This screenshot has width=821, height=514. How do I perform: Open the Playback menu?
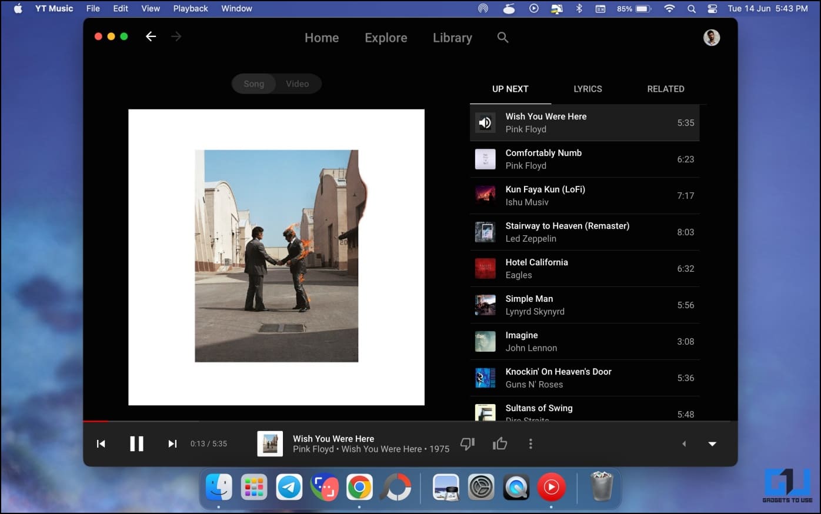tap(191, 8)
